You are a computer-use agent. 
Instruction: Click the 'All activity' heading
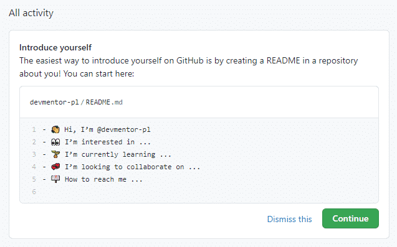tap(31, 13)
